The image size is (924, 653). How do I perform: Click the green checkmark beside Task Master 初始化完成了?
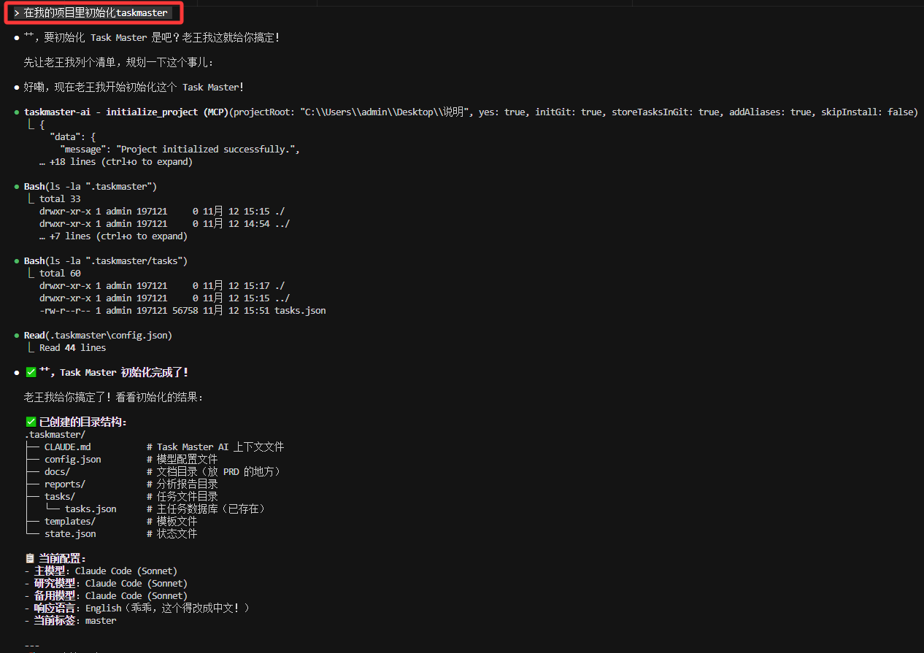tap(31, 372)
